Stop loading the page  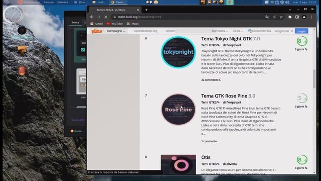(106, 17)
